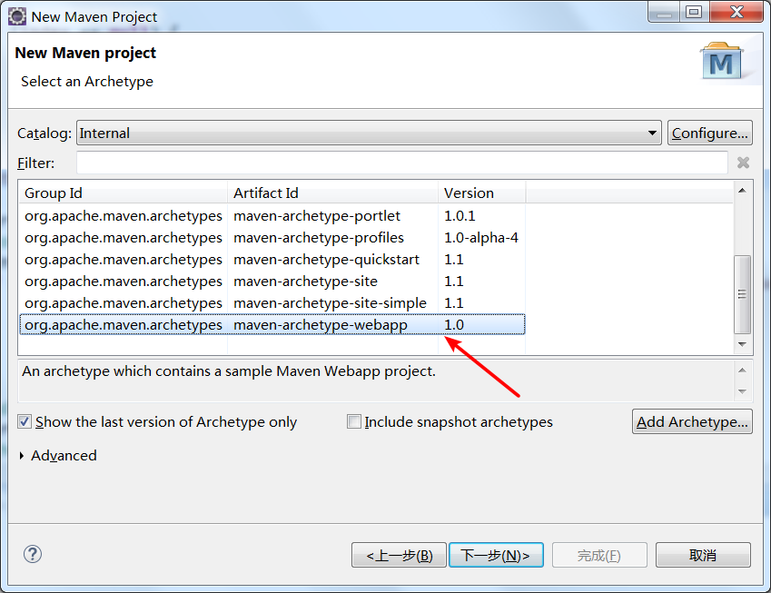
Task: Click the Configure... button
Action: pos(709,133)
